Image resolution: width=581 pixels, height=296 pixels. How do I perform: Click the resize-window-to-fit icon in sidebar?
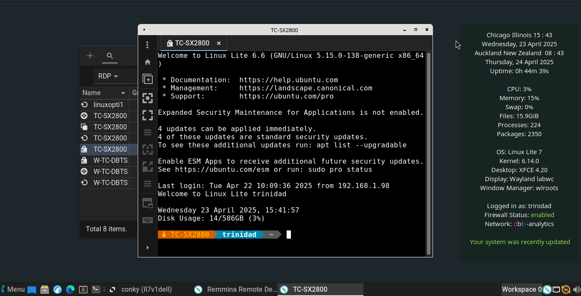[148, 98]
